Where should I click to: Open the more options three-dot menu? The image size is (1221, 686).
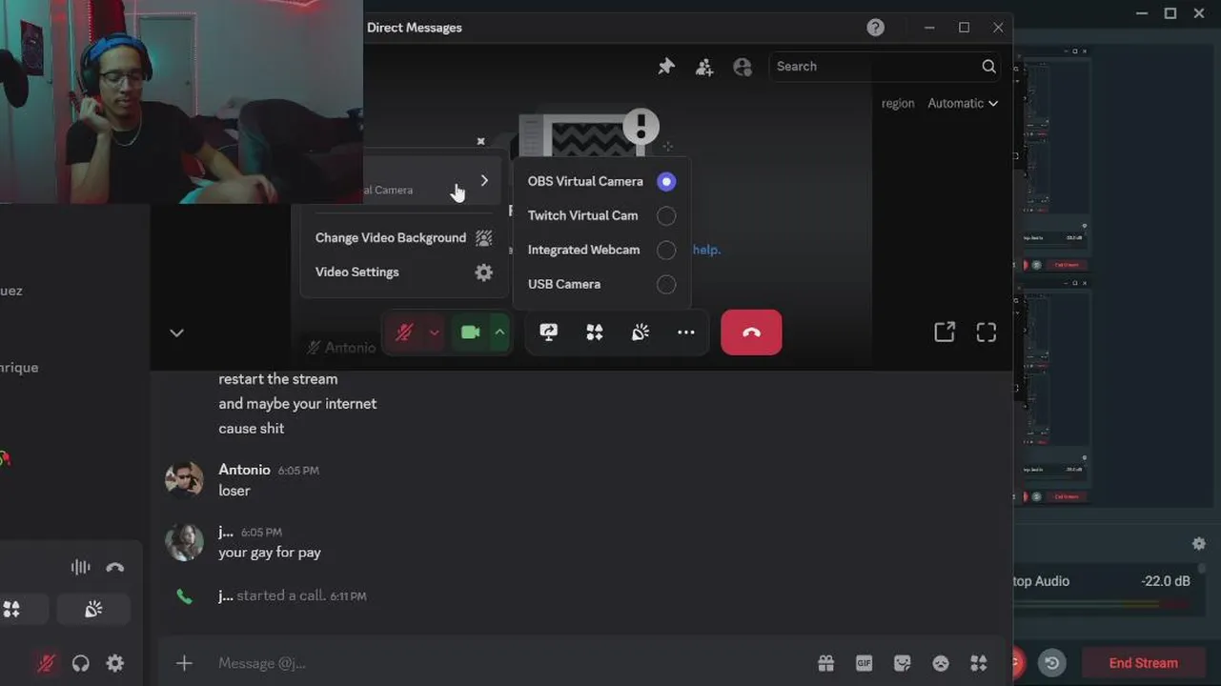click(686, 333)
